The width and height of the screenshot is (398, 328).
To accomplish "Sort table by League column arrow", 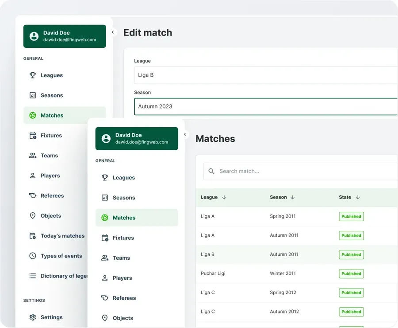I will pos(224,197).
